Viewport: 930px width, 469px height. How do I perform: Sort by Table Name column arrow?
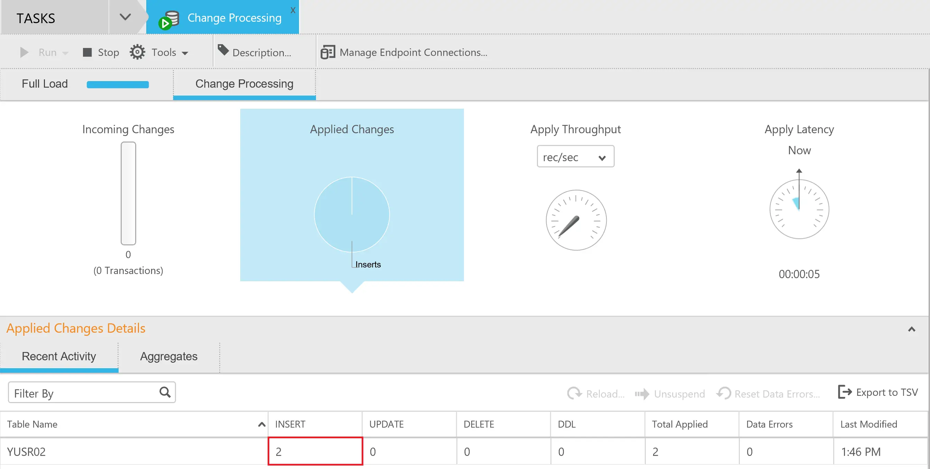(x=262, y=425)
